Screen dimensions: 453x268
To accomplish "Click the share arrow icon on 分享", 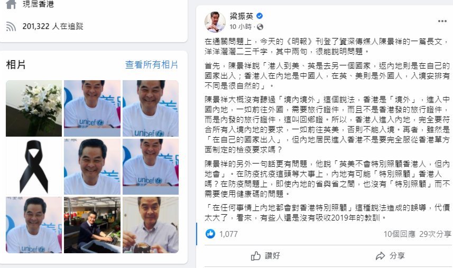I will [380, 255].
